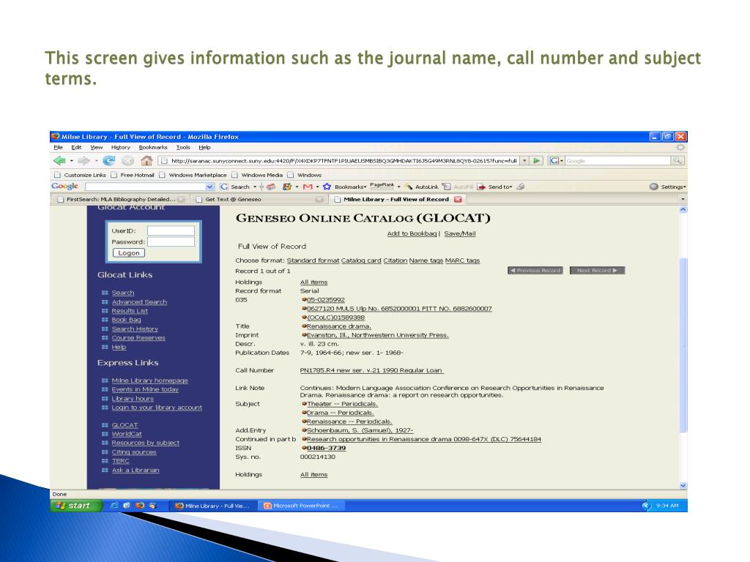Screen dimensions: 750x562
Task: Open the Google toolbar Settings gear
Action: point(654,187)
